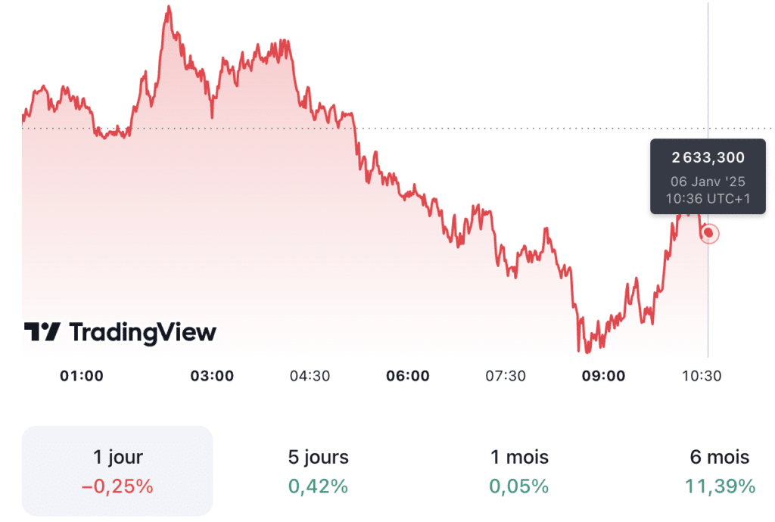Image resolution: width=775 pixels, height=522 pixels.
Task: Select the 04:30 time axis label
Action: (310, 376)
